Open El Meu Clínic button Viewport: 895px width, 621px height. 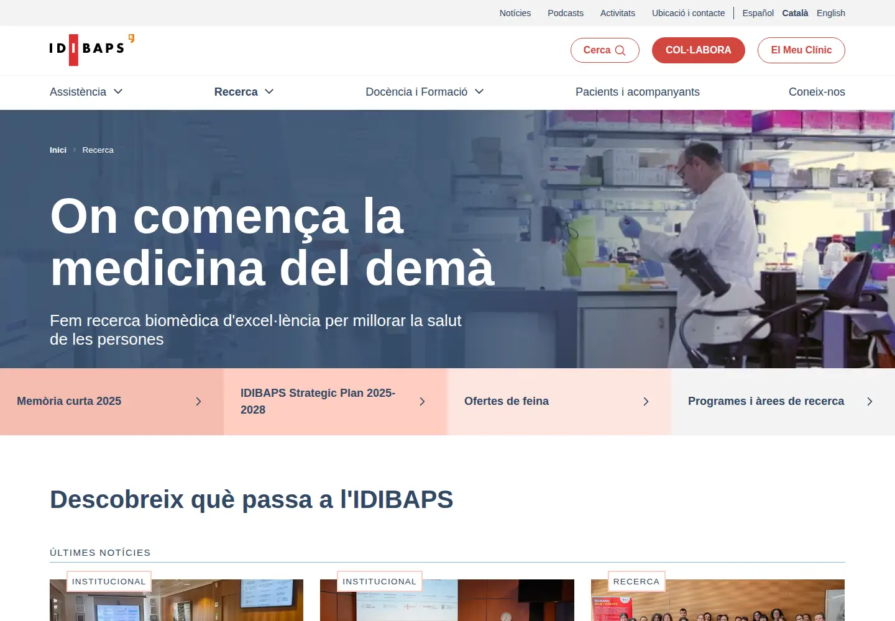tap(801, 50)
